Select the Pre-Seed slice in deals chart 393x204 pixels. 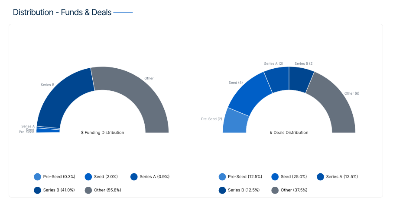coord(235,122)
